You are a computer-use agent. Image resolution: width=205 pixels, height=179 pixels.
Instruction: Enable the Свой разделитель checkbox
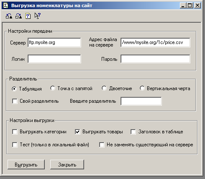[15, 101]
